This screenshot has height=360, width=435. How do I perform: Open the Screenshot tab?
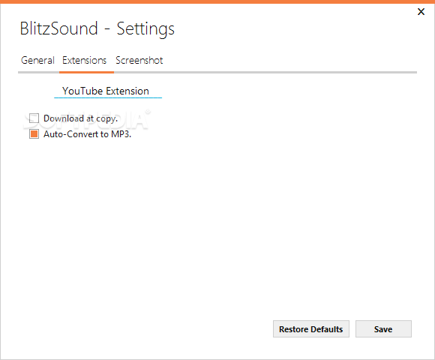point(139,60)
